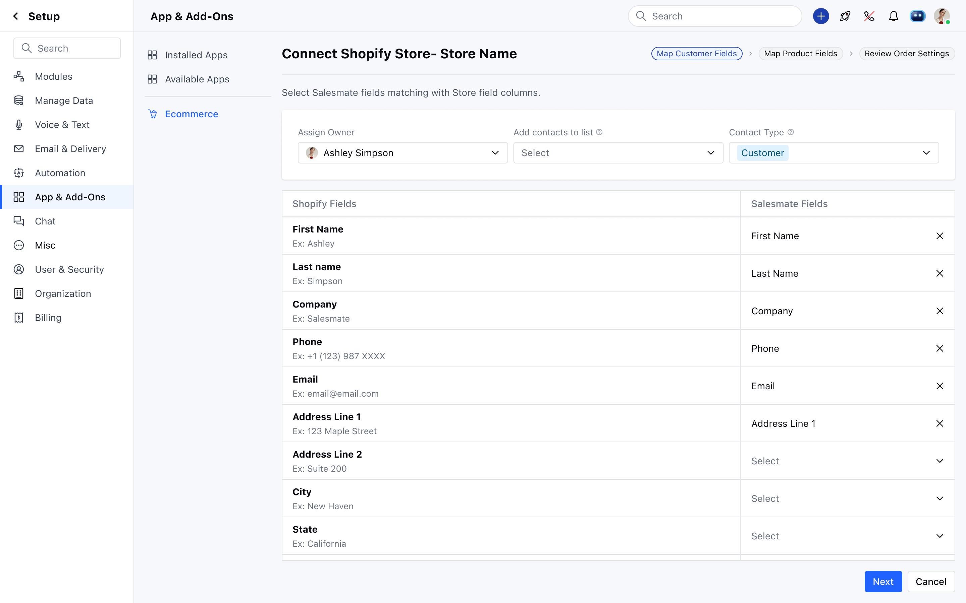Open Chat settings
966x603 pixels.
tap(67, 221)
